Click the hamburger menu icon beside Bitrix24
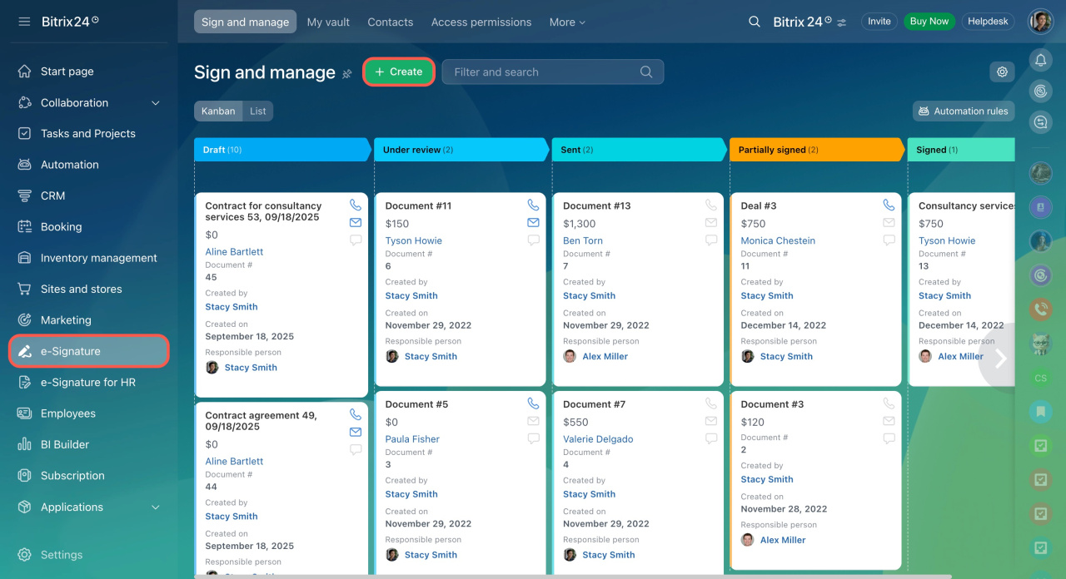 point(24,22)
